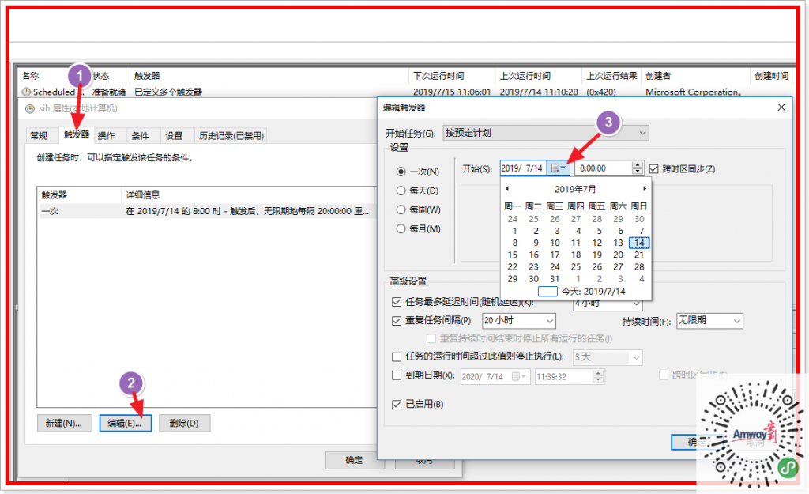Select the 每周 radio option

point(401,209)
